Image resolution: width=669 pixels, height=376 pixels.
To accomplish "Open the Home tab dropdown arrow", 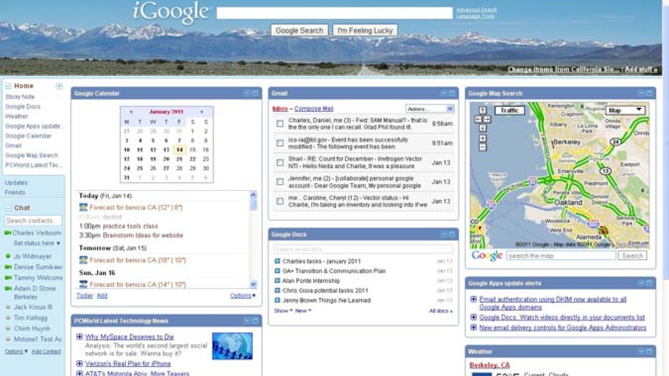I will point(59,86).
